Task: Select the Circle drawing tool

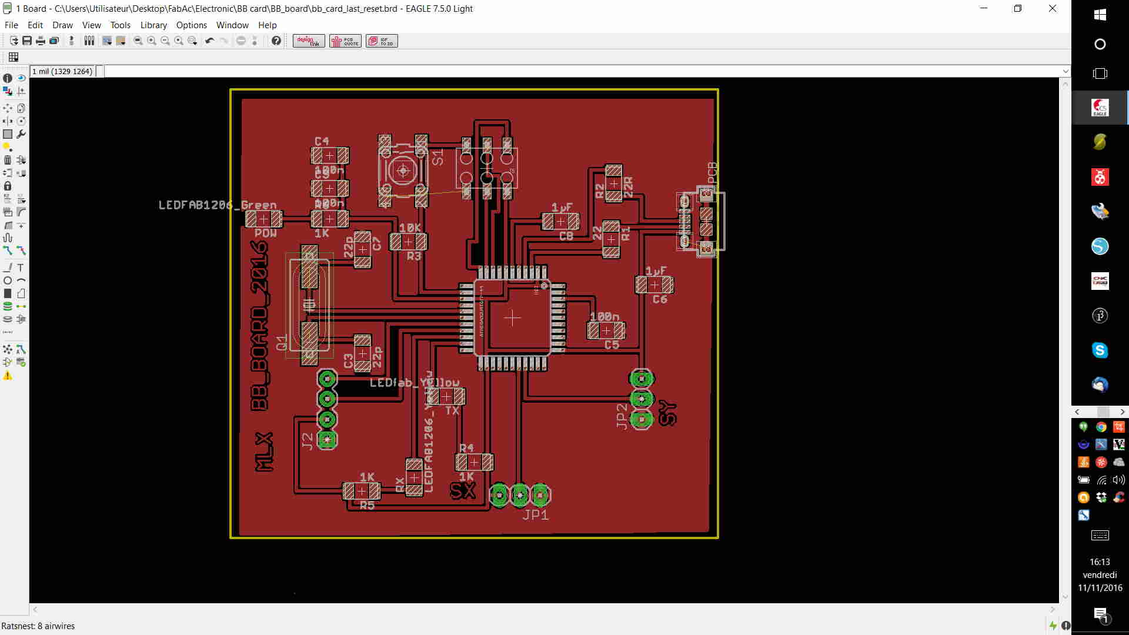Action: click(8, 280)
